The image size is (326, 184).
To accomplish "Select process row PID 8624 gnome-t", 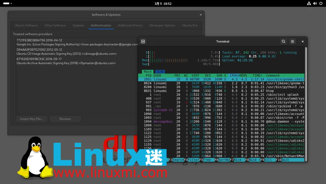I will pos(221,83).
